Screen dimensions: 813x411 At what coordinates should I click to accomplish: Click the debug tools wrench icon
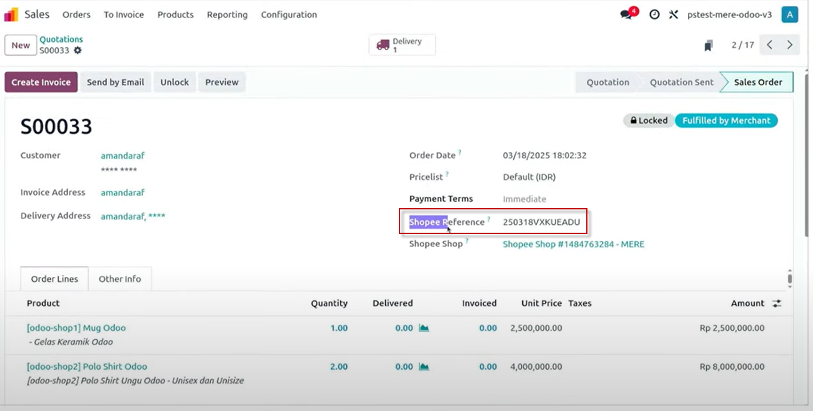(674, 14)
